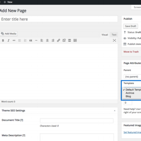The width and height of the screenshot is (141, 141).
Task: Insert a numbered list
Action: tap(25, 40)
